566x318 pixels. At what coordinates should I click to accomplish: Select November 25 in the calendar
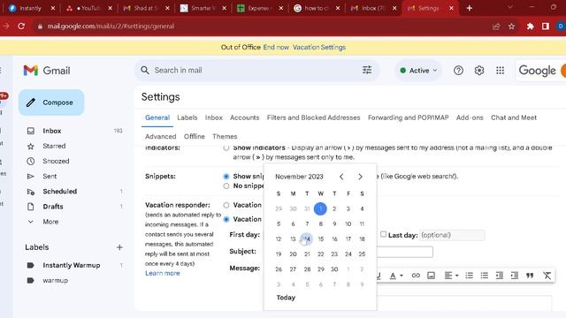click(362, 254)
